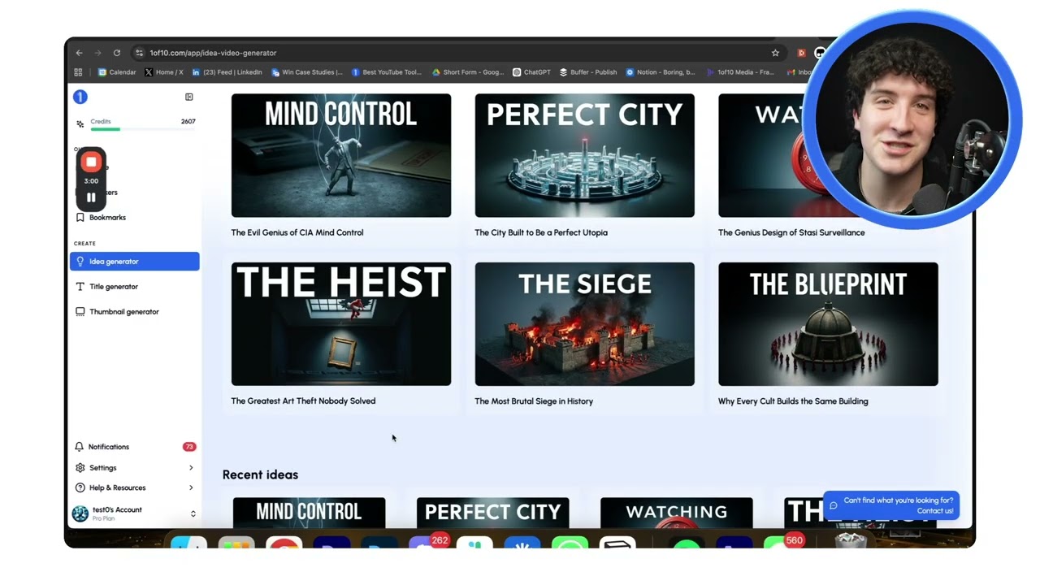This screenshot has height=585, width=1040.
Task: Click the Title generator T icon
Action: 80,287
